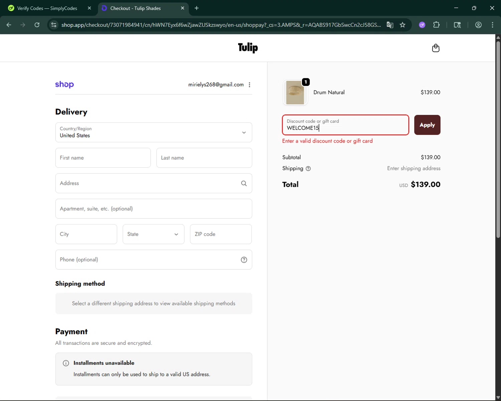
Task: Select the Checkout - Tulip Shades tab
Action: (144, 8)
